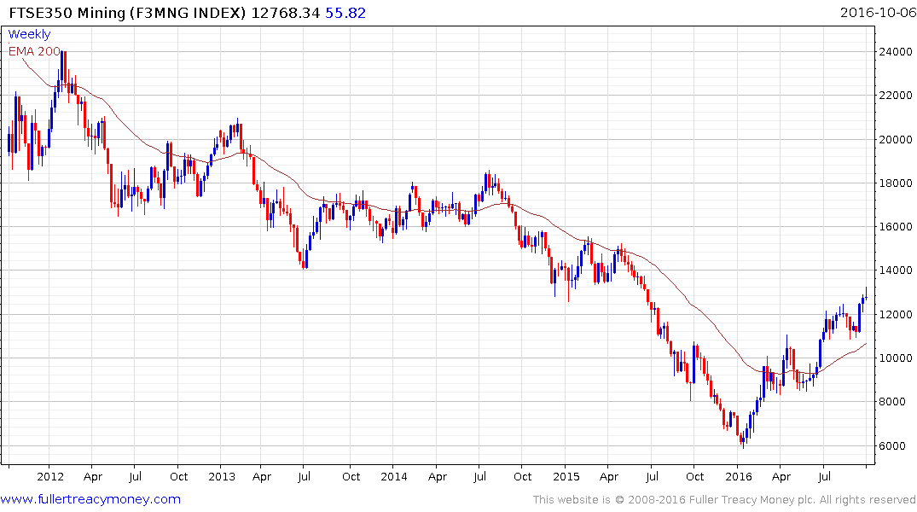This screenshot has width=917, height=512.
Task: Click the latest candle near 12768
Action: click(866, 295)
